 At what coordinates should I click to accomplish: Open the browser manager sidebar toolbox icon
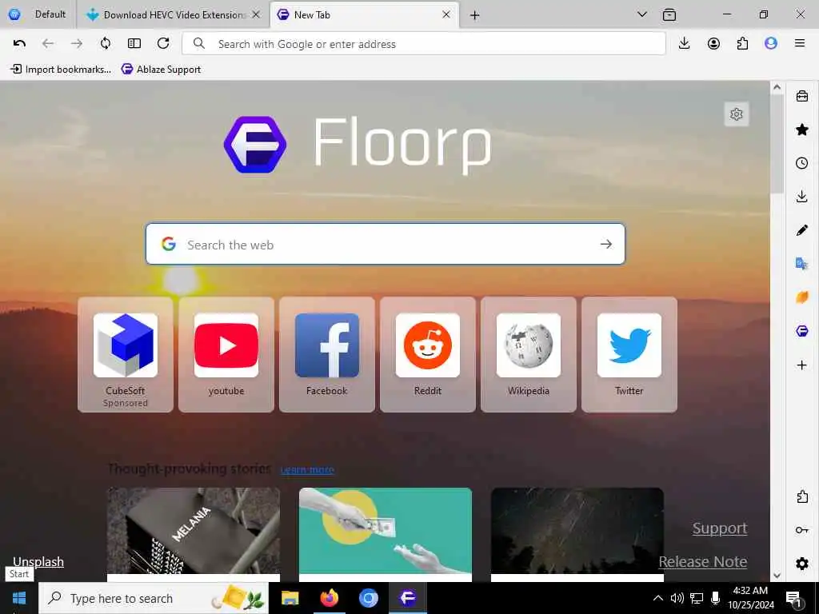pyautogui.click(x=802, y=96)
